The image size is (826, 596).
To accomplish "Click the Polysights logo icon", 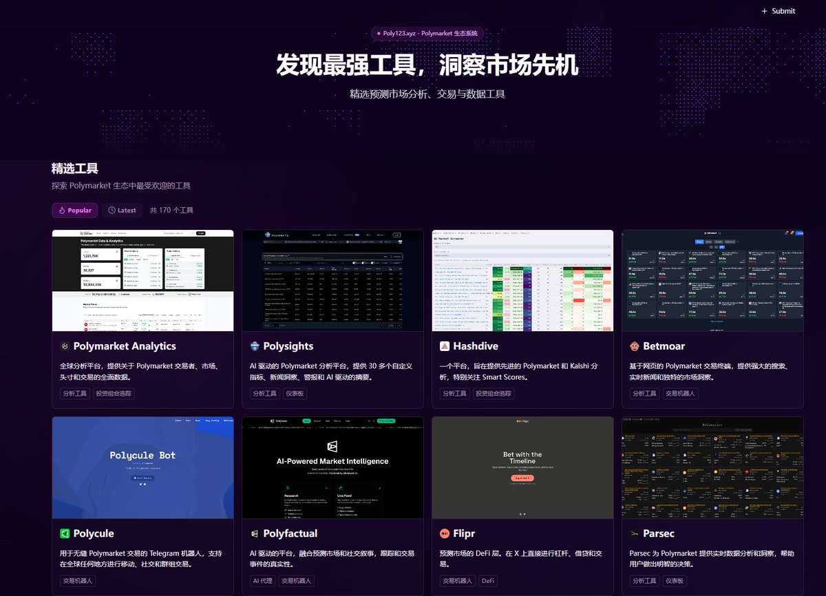I will click(x=255, y=346).
